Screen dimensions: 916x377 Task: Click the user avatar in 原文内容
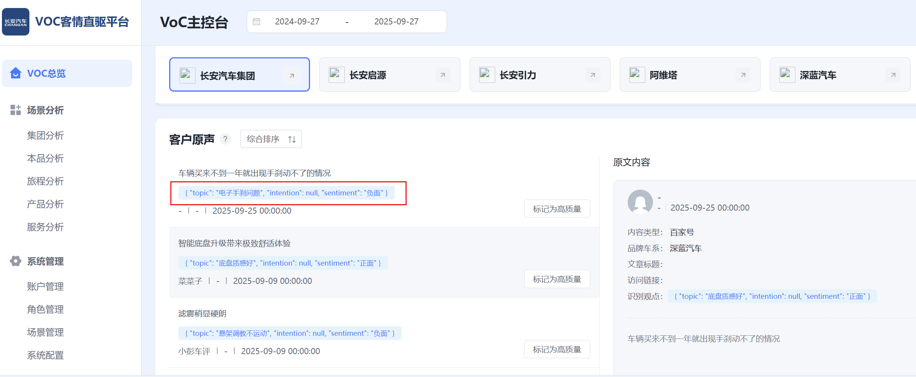click(640, 202)
